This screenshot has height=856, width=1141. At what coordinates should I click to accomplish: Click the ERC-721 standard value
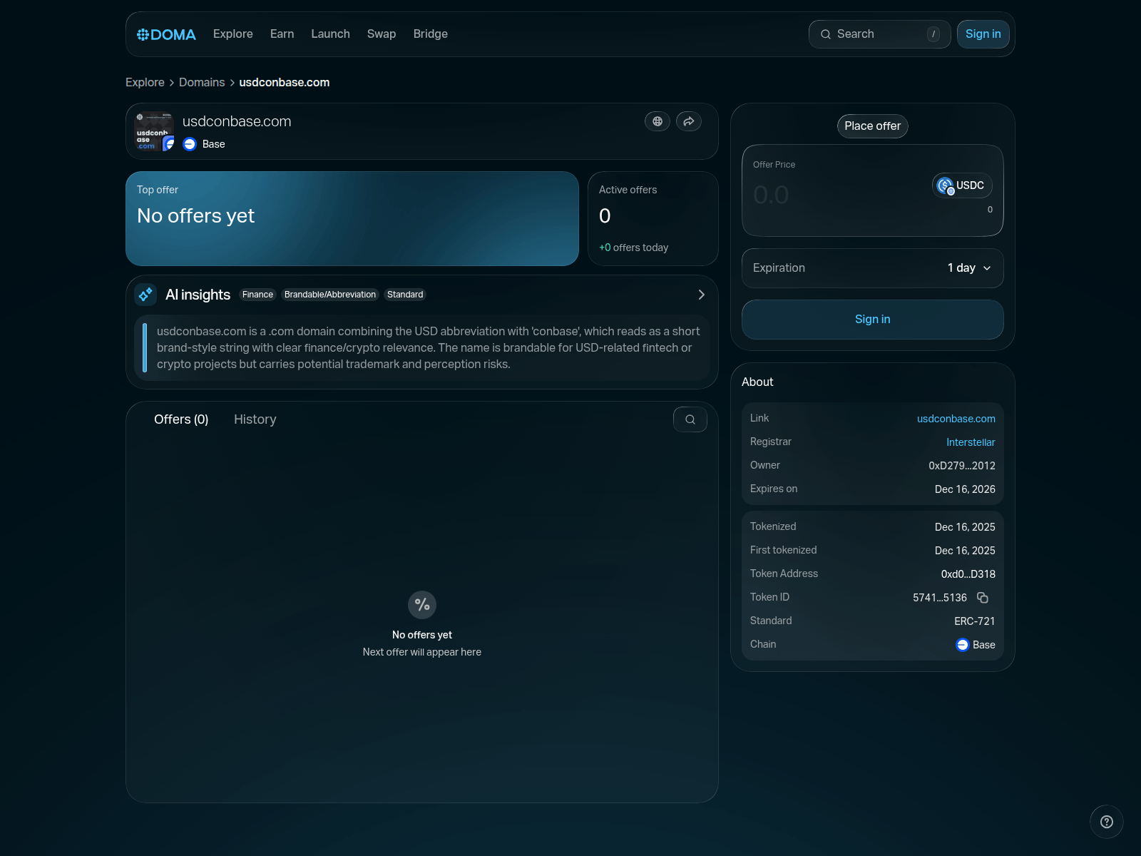click(975, 621)
